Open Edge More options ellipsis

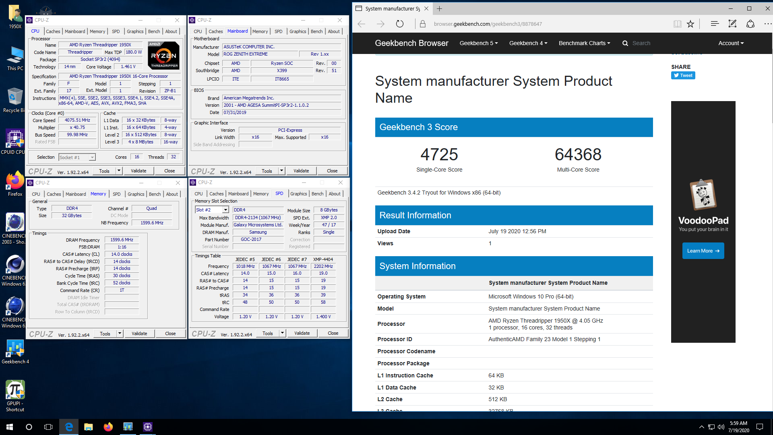click(x=767, y=24)
